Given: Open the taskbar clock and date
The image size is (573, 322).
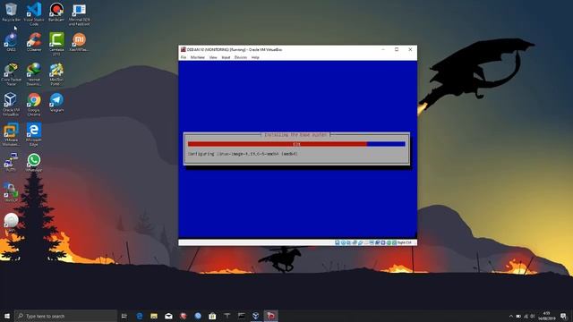Looking at the screenshot, I should (x=547, y=316).
